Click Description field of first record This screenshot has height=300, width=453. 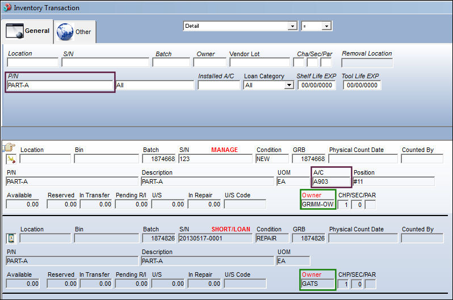tap(207, 181)
